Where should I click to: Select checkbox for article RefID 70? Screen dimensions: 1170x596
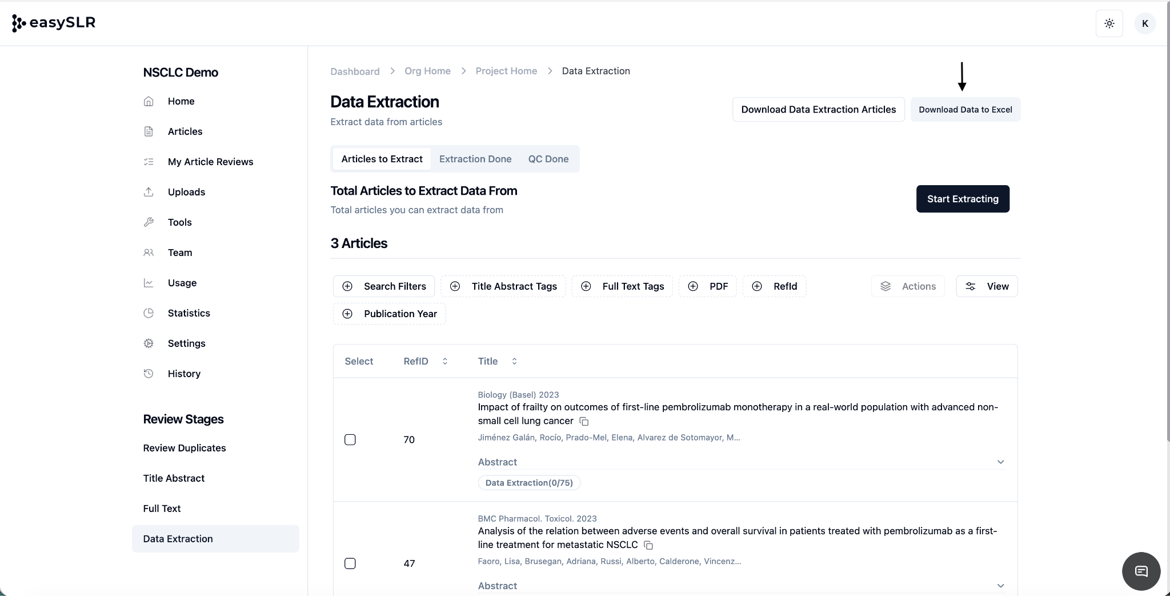(x=350, y=439)
